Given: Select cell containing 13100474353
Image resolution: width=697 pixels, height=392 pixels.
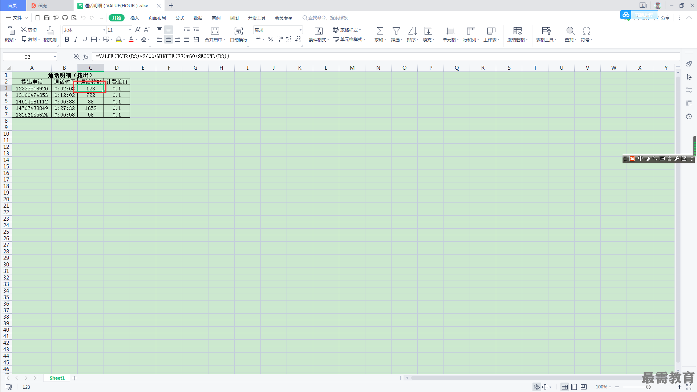Looking at the screenshot, I should [32, 95].
